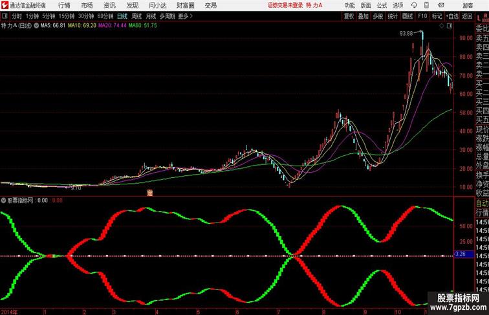Switch to 分时 period tab
This screenshot has height=315, width=489.
(x=17, y=16)
